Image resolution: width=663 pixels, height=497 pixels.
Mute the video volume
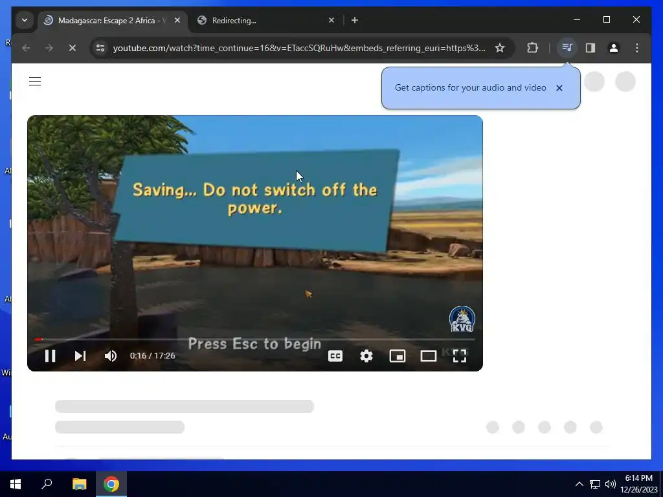111,356
